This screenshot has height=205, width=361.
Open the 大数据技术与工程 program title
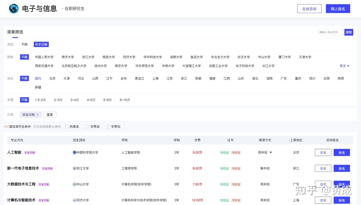point(21,184)
